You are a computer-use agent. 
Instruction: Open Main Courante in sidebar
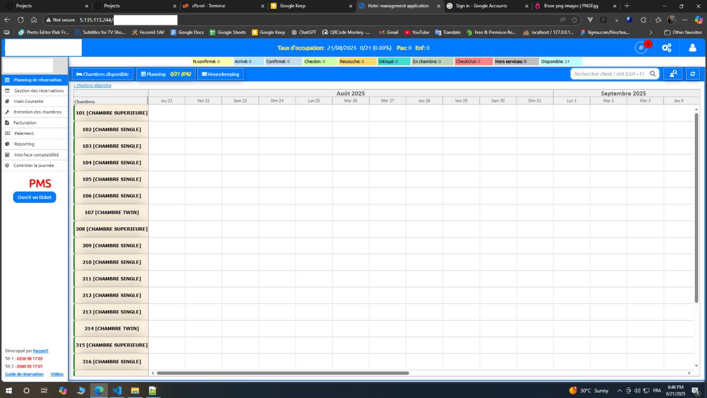[x=29, y=101]
